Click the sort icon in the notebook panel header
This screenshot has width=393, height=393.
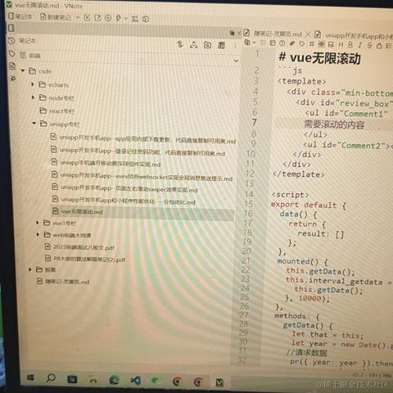pos(180,44)
